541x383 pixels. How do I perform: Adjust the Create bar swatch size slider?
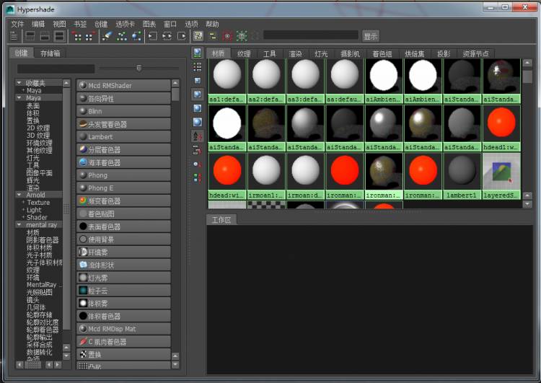coord(139,68)
